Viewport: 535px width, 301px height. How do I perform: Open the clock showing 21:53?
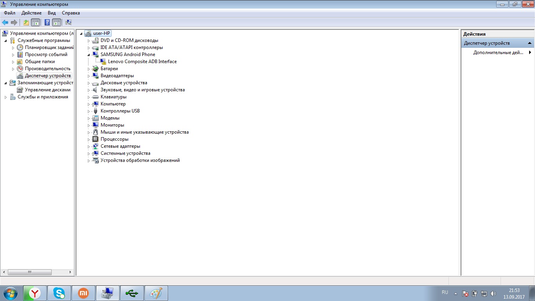pyautogui.click(x=514, y=290)
